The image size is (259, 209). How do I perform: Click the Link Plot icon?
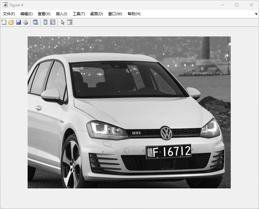(x=35, y=22)
